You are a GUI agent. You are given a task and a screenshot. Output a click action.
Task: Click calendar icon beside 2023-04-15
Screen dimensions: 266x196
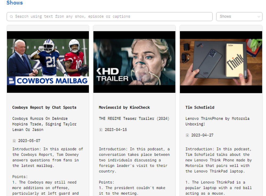coord(101,130)
